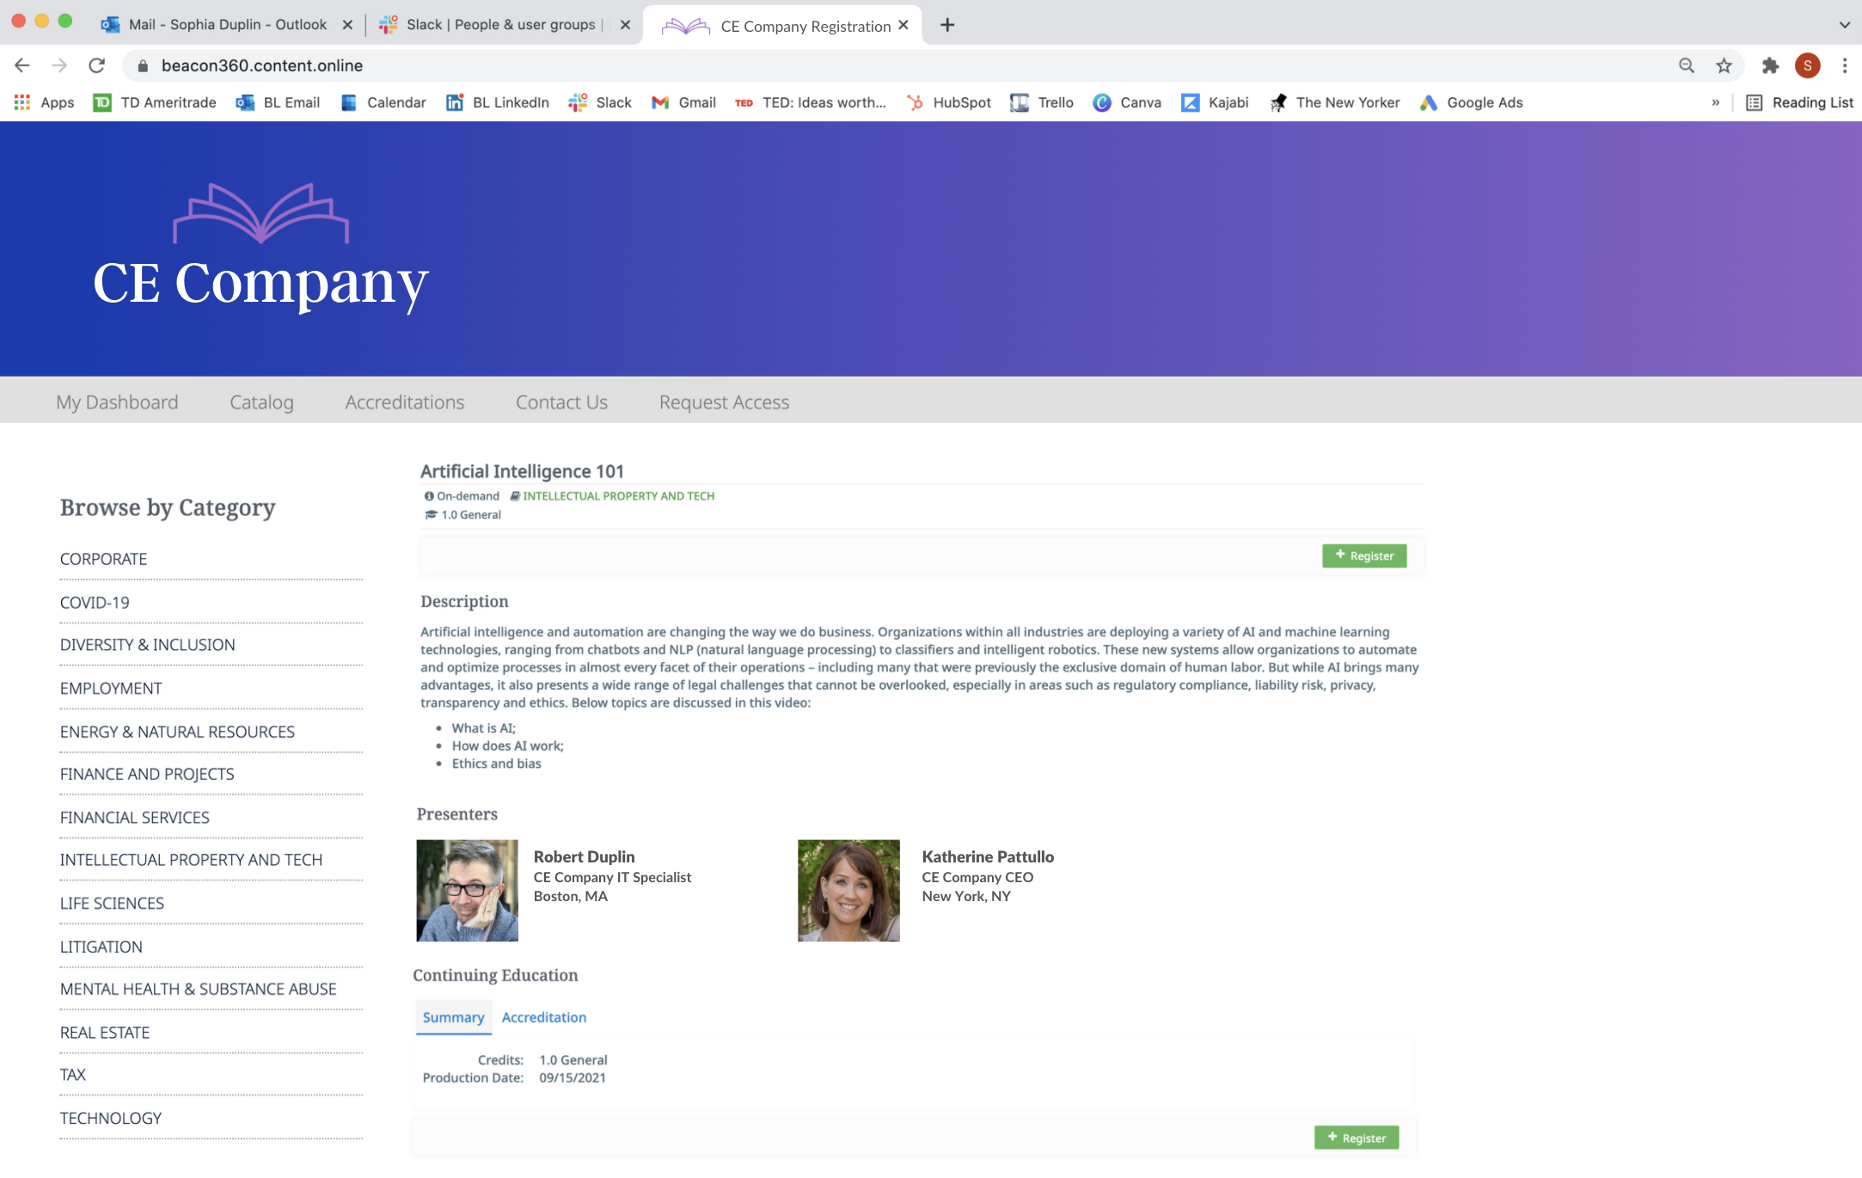
Task: Reload the page with refresh icon
Action: pyautogui.click(x=97, y=65)
